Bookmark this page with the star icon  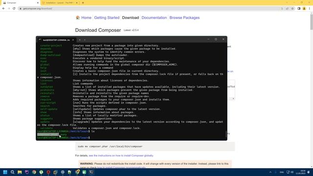[x=292, y=9]
